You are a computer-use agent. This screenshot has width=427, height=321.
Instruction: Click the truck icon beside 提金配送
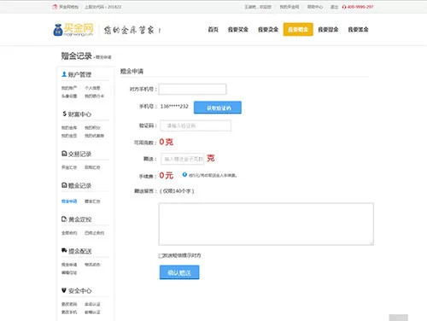tap(64, 250)
